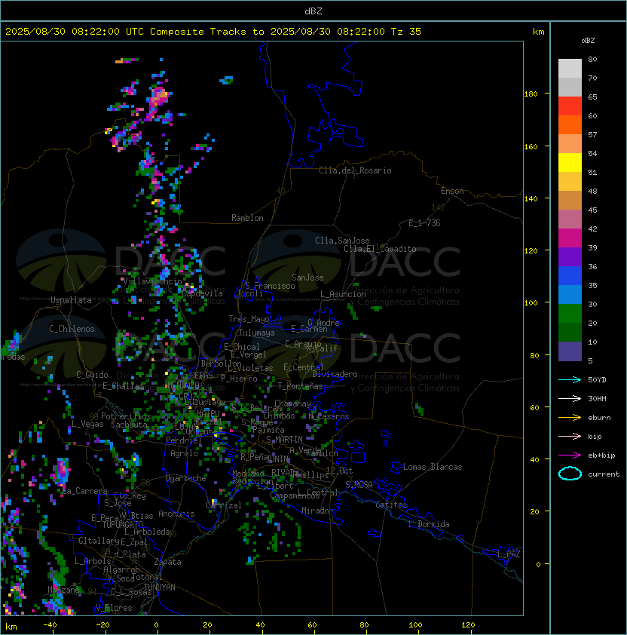
Task: Select the gray 70 dBZ legend swatch
Action: (x=570, y=87)
